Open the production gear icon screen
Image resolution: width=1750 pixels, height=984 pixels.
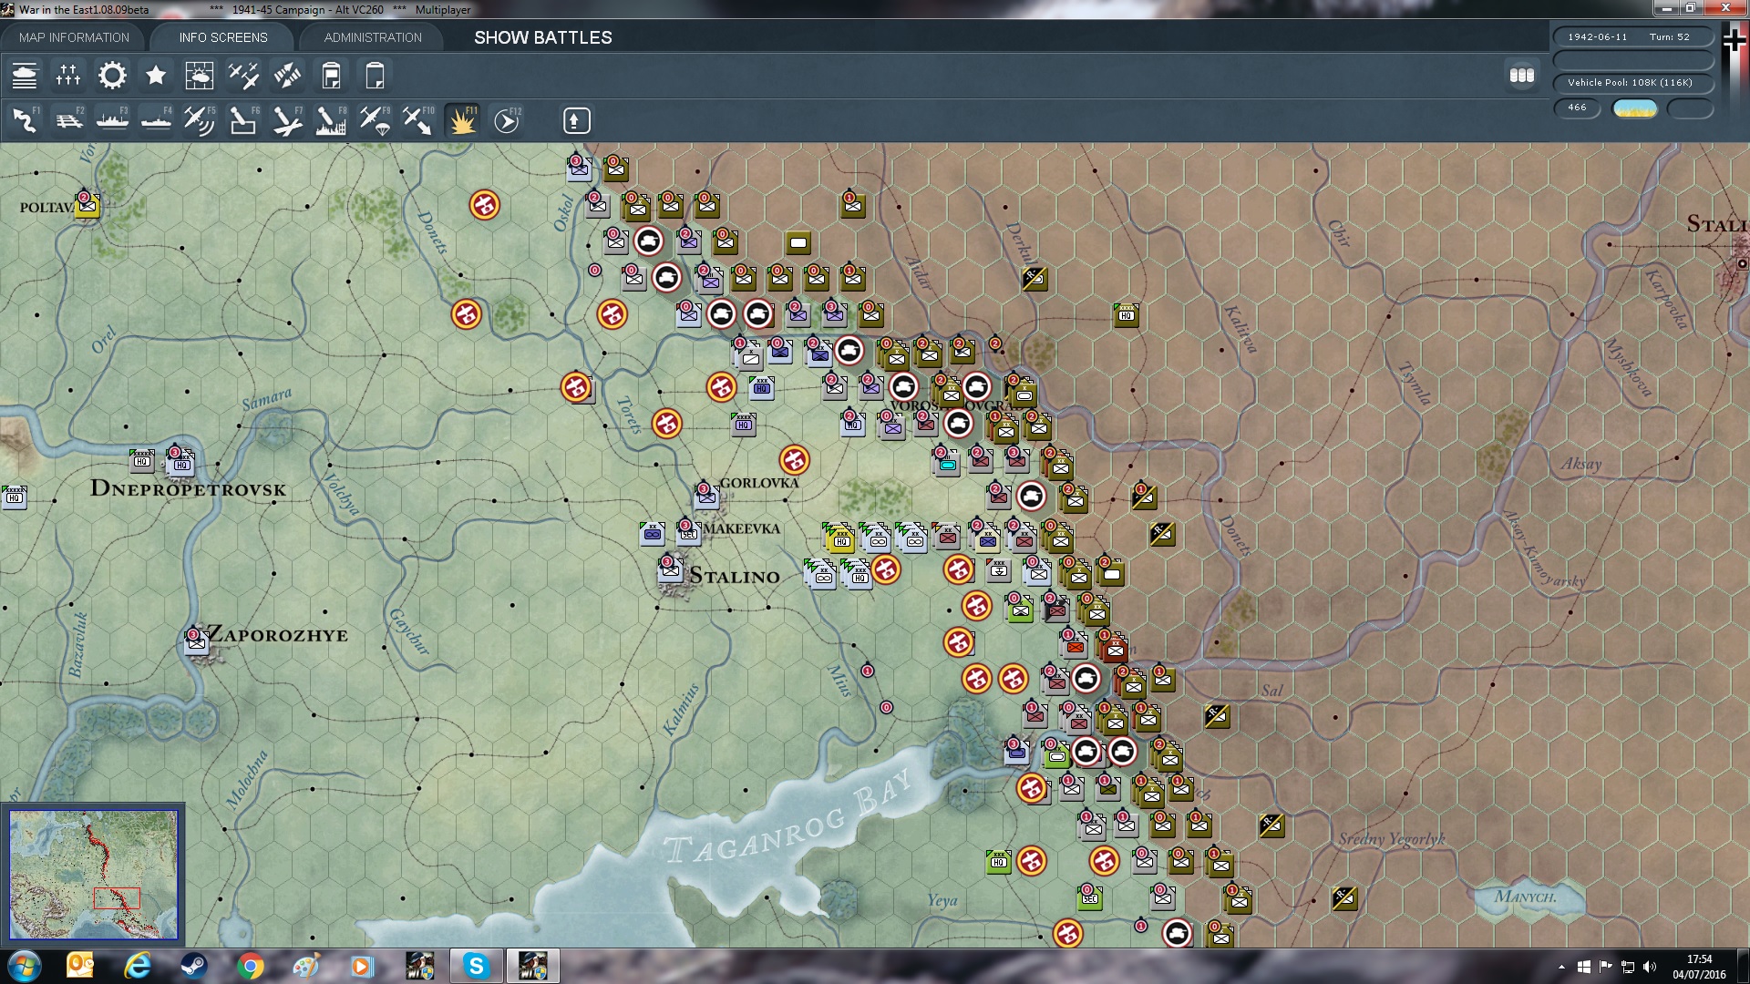(x=112, y=76)
